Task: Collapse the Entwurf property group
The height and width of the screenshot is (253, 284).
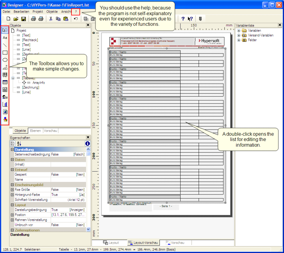Action: click(x=12, y=170)
